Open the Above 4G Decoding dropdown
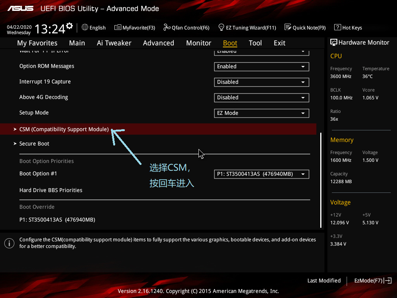This screenshot has width=397, height=298. (262, 97)
